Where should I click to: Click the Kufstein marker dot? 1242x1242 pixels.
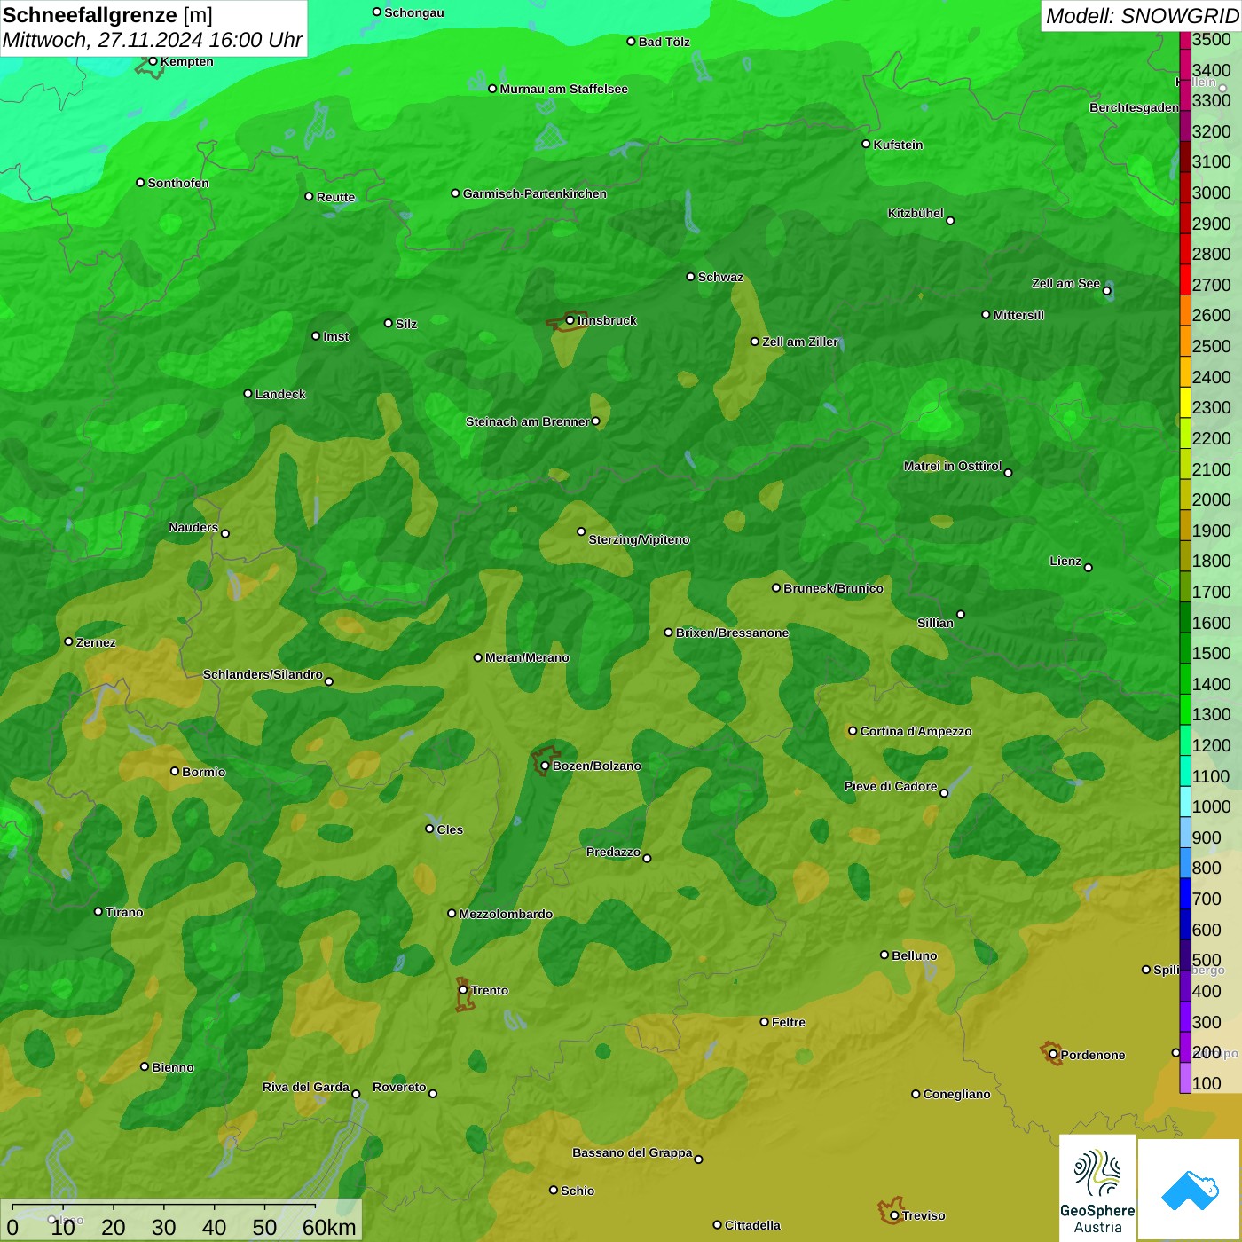(866, 144)
